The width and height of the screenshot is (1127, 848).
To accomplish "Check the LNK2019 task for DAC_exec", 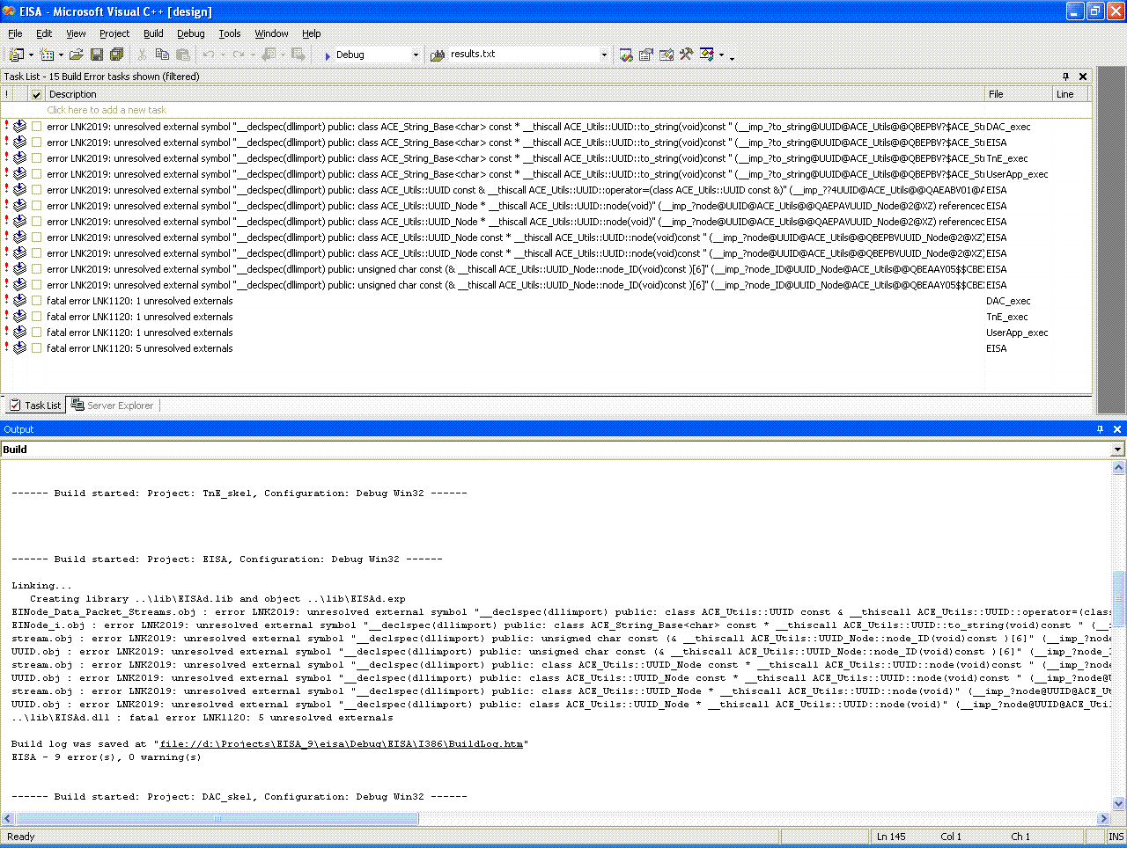I will (36, 127).
